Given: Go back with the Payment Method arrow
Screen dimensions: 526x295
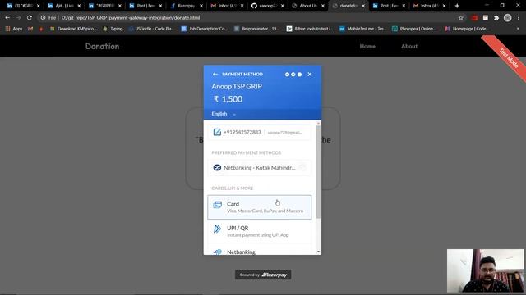Looking at the screenshot, I should [x=215, y=75].
